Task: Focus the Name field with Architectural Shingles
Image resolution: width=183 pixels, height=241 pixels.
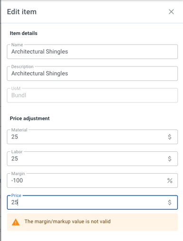Action: pyautogui.click(x=92, y=52)
